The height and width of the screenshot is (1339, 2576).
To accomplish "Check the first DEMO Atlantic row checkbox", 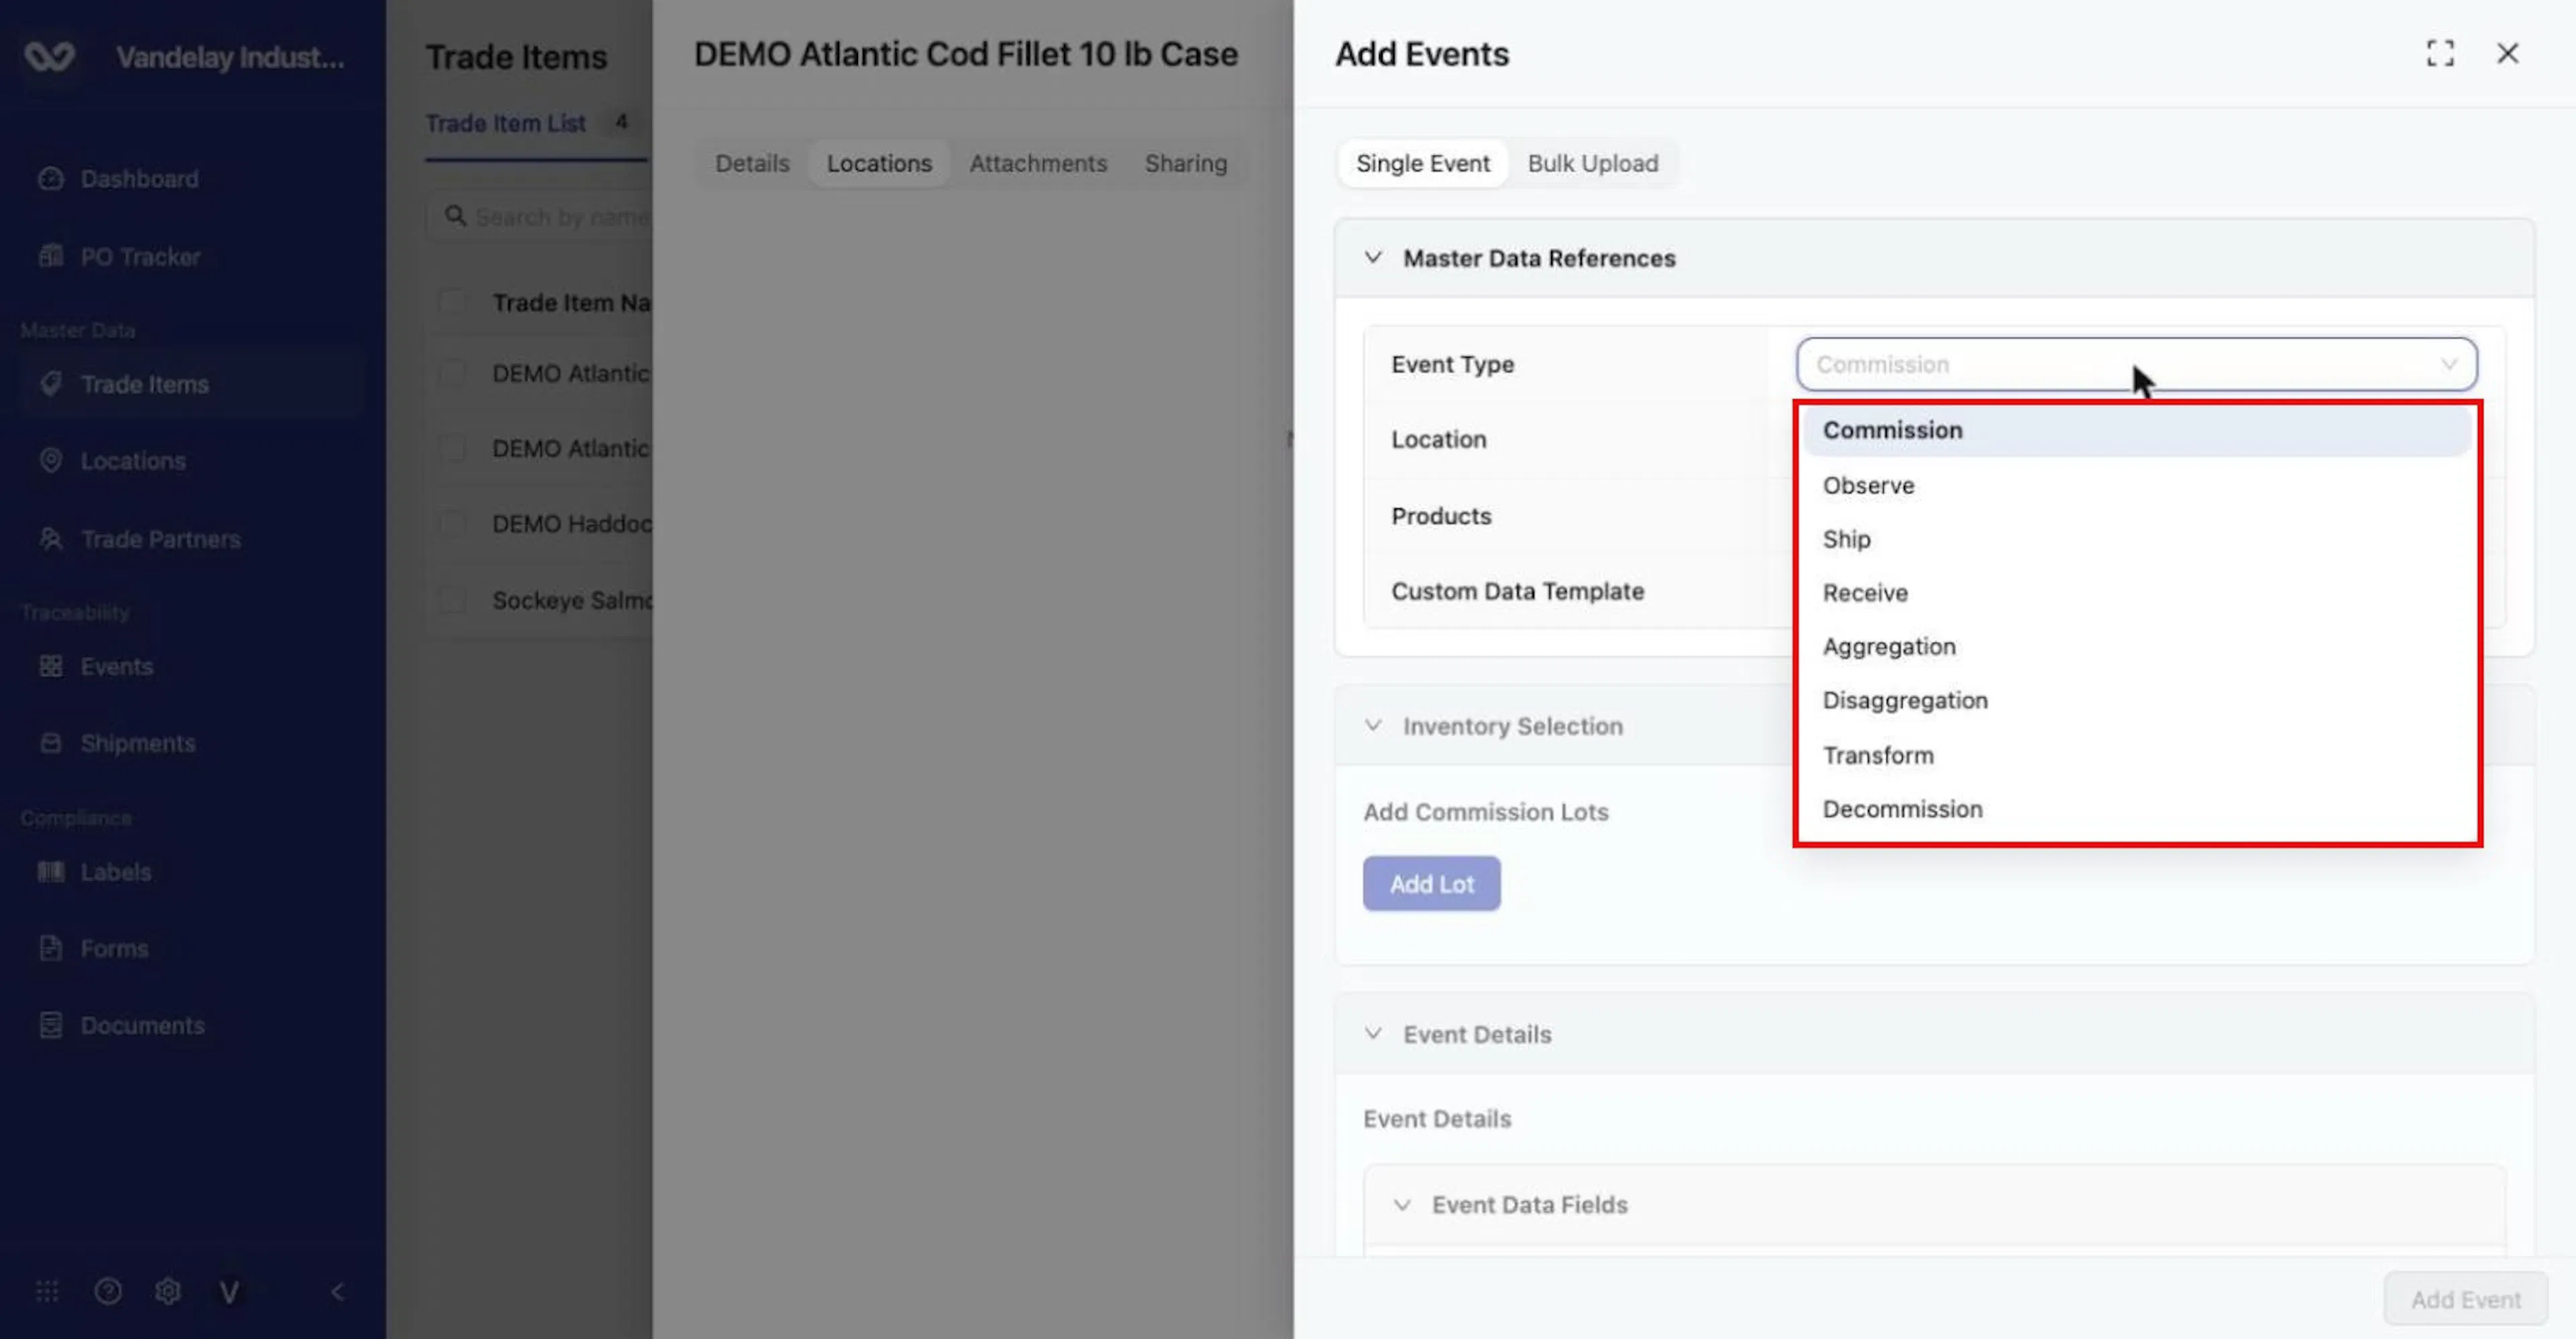I will [x=453, y=373].
